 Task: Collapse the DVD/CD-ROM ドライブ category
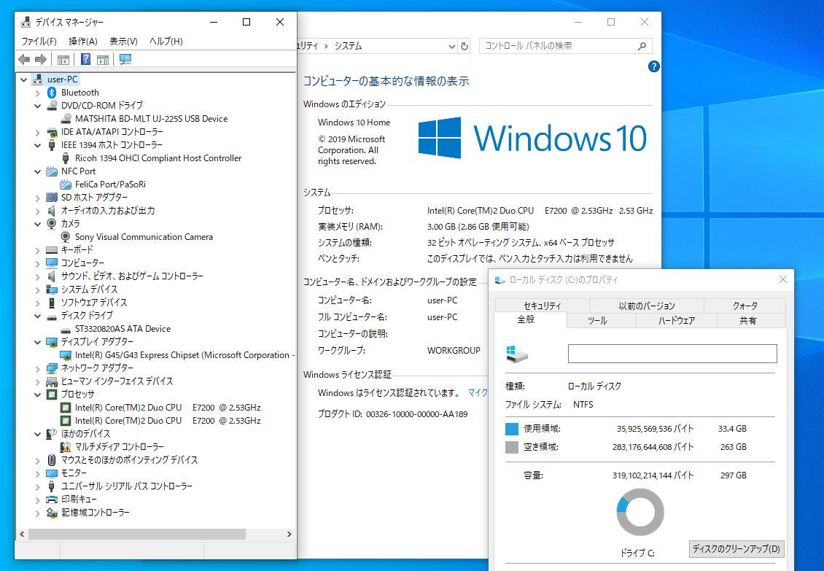37,106
